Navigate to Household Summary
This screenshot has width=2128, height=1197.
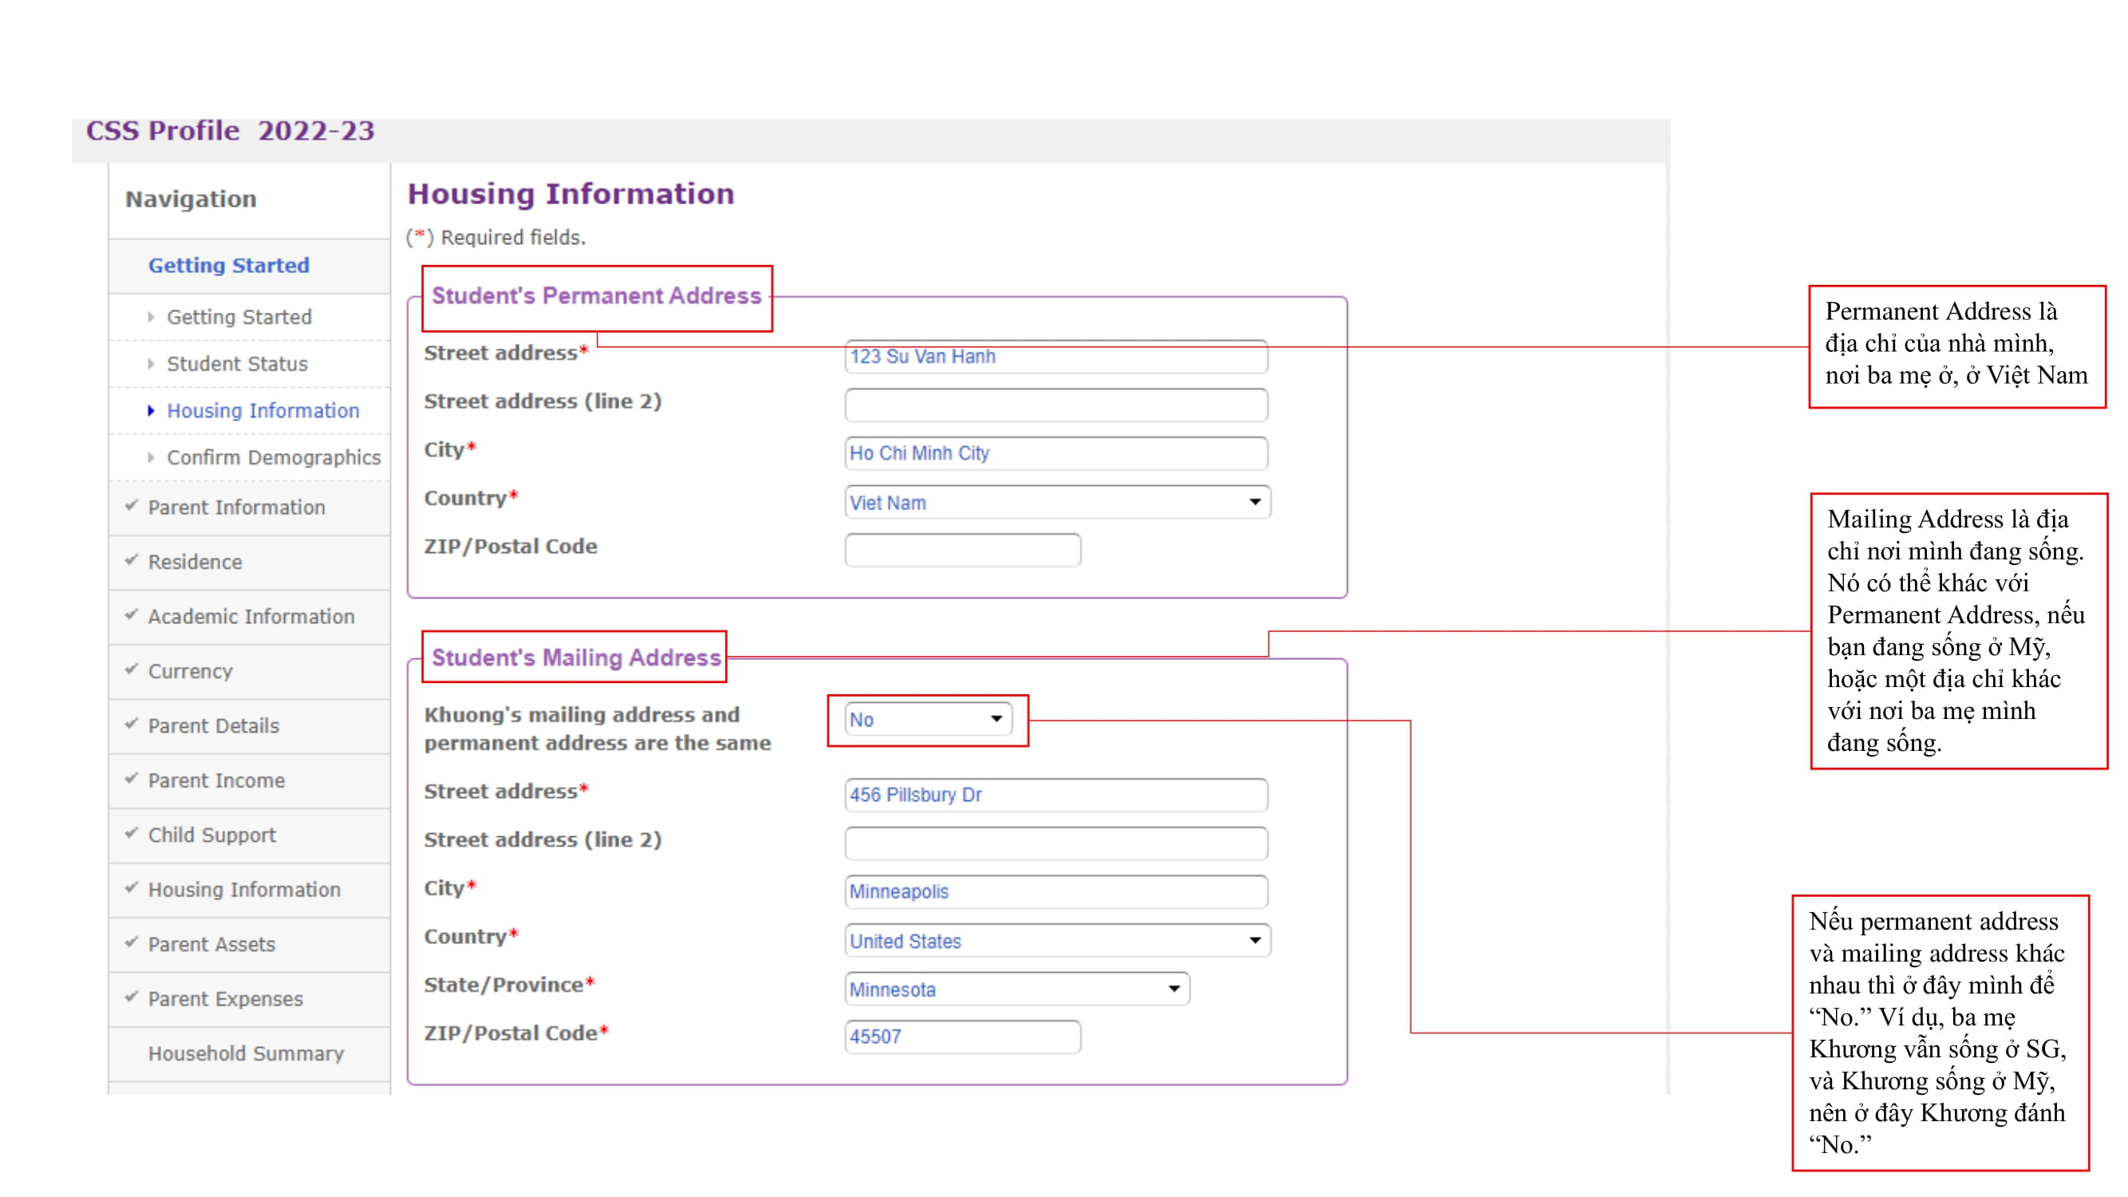click(x=245, y=1054)
